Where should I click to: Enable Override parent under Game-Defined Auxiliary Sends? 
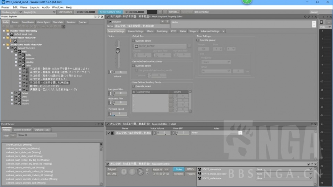(134, 66)
